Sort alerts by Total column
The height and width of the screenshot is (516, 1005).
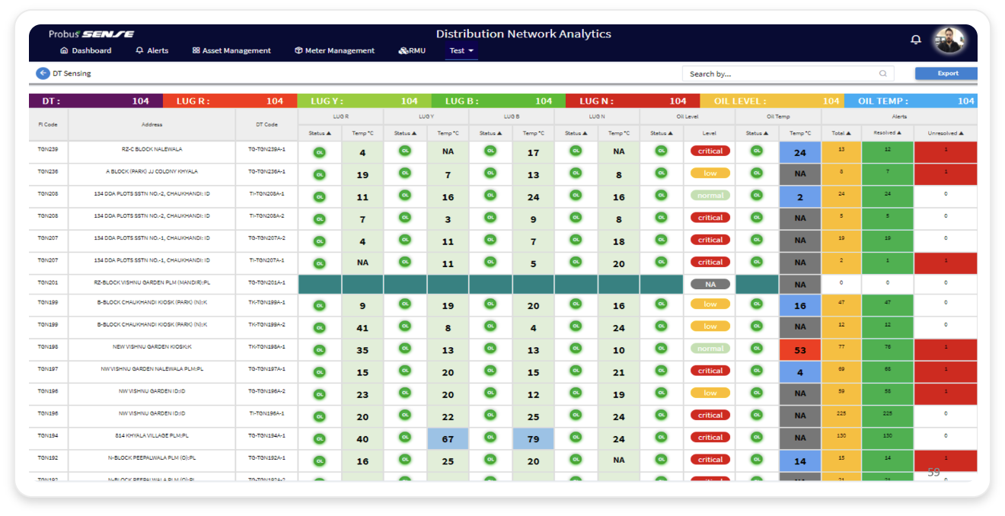pyautogui.click(x=841, y=133)
